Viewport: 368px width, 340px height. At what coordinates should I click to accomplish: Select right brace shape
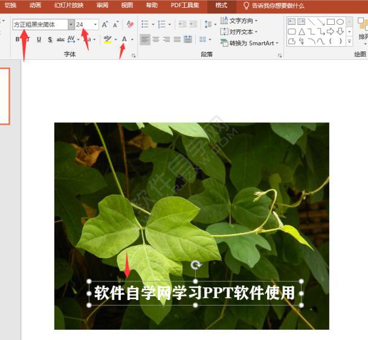[x=340, y=41]
